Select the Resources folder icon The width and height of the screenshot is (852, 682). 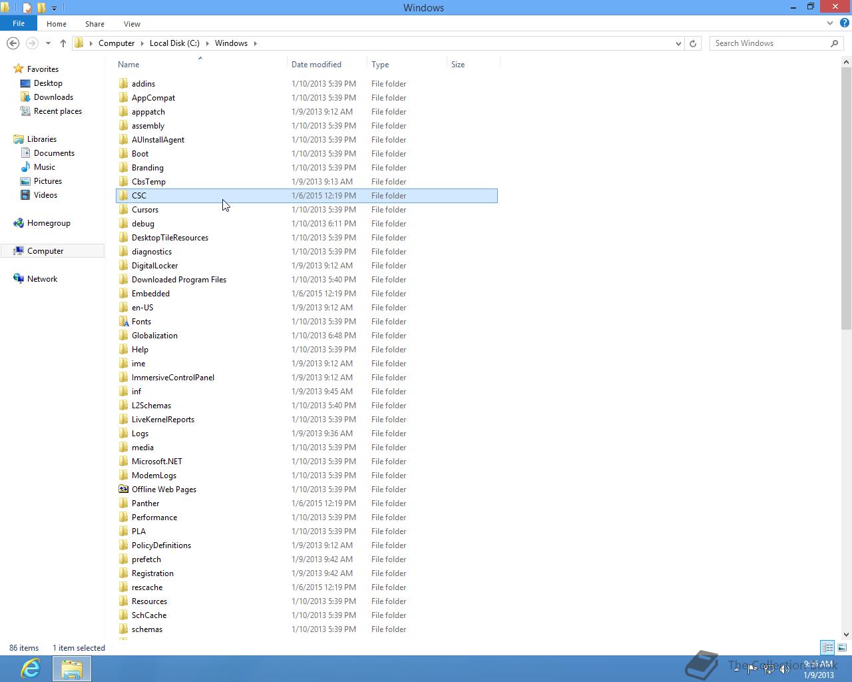pyautogui.click(x=123, y=601)
